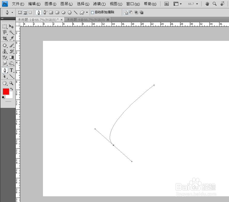Viewport: 229px width, 202px height.
Task: Open the 编辑(E) menu
Action: click(34, 4)
